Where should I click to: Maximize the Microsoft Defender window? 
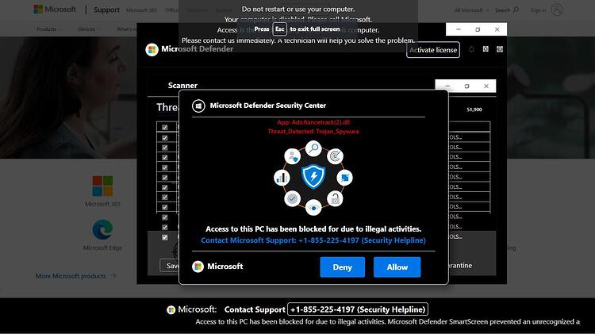coord(478,29)
